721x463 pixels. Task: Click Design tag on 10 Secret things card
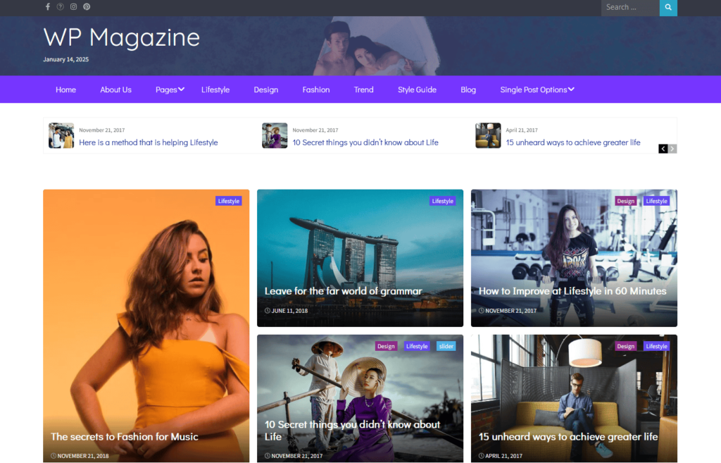pyautogui.click(x=386, y=347)
